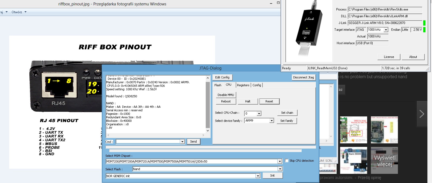Screen dimensions: 432x183
Task: Enable Skip CPU detection checkbox
Action: [x=287, y=161]
